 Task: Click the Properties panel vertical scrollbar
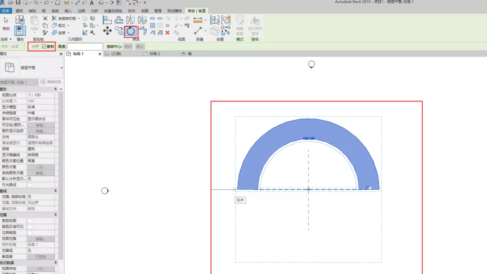point(61,174)
